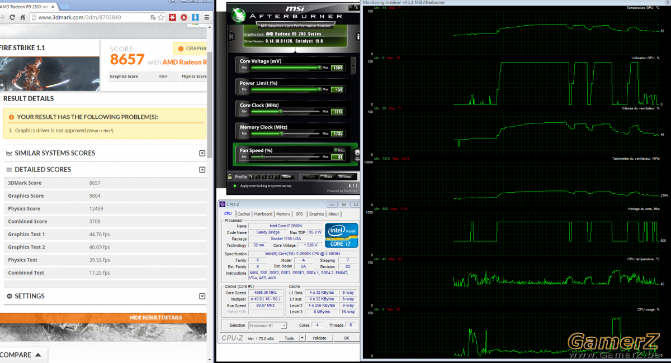Viewport: 671px width, 363px height.
Task: Expand the Compare panel
Action: [23, 355]
